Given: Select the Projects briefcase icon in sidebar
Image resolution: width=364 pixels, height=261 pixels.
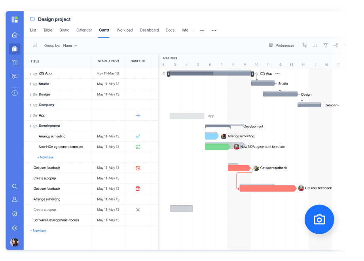Looking at the screenshot, I should click(14, 49).
